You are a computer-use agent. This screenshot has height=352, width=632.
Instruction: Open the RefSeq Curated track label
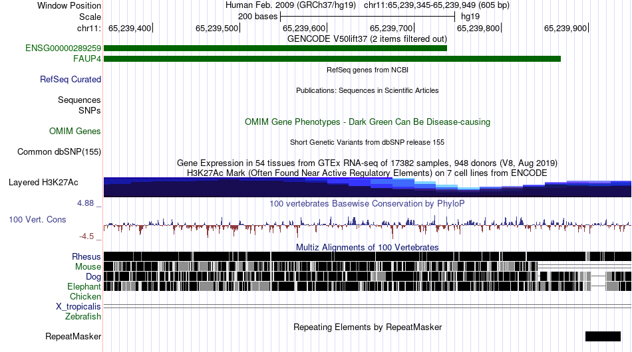[x=71, y=79]
